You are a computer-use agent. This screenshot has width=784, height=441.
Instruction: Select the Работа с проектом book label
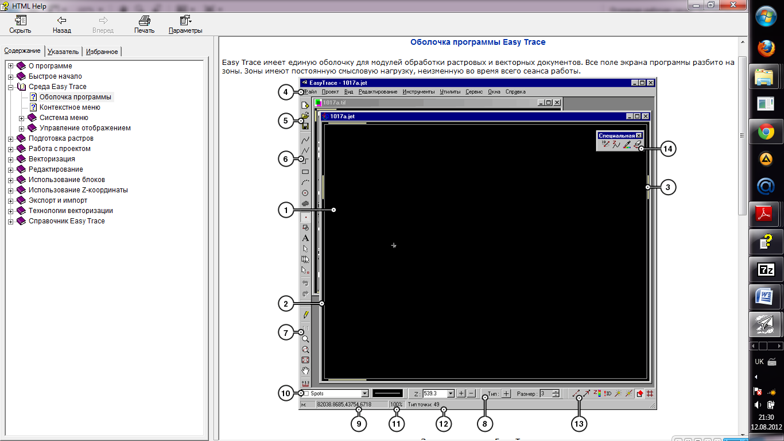click(x=60, y=149)
